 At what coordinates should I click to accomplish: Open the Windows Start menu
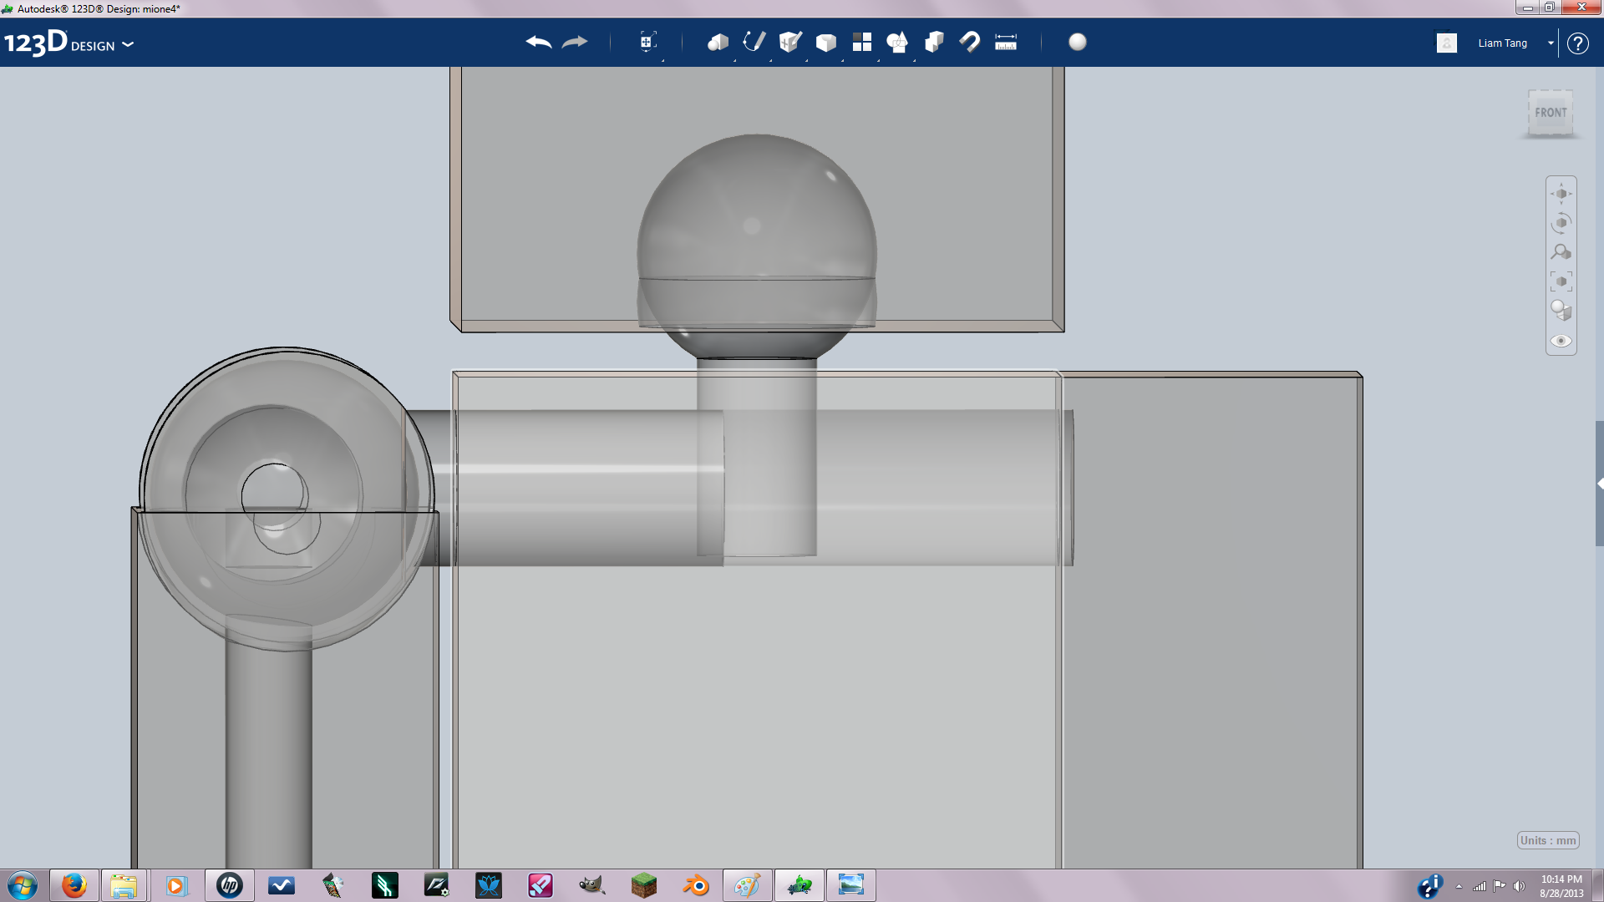pyautogui.click(x=23, y=885)
